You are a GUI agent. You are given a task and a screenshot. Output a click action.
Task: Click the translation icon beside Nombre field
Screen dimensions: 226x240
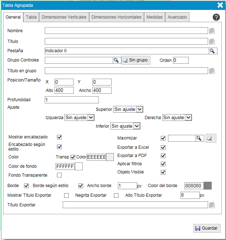tap(212, 31)
